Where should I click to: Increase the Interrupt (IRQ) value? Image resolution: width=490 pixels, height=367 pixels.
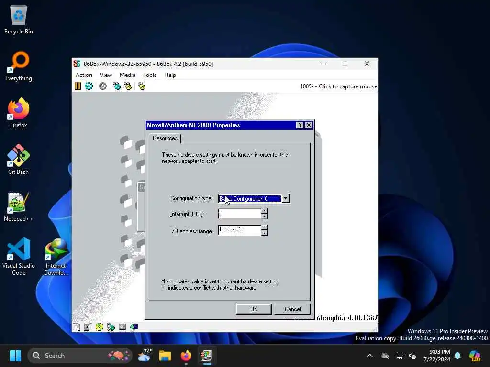point(264,211)
